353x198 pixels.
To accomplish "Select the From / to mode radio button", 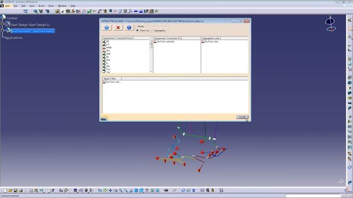I will pyautogui.click(x=137, y=30).
